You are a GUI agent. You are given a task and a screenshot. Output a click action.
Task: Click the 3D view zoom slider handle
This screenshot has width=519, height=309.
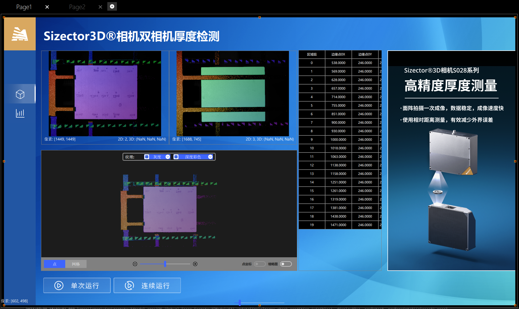point(165,264)
